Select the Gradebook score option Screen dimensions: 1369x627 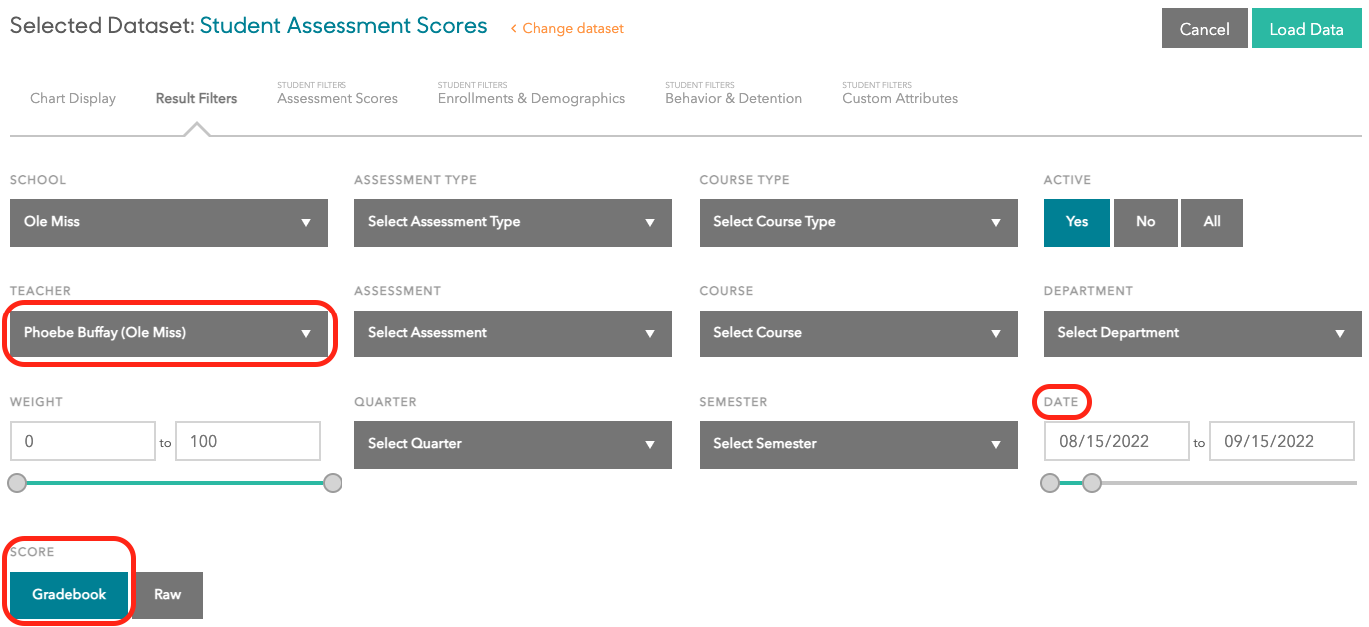(x=69, y=595)
